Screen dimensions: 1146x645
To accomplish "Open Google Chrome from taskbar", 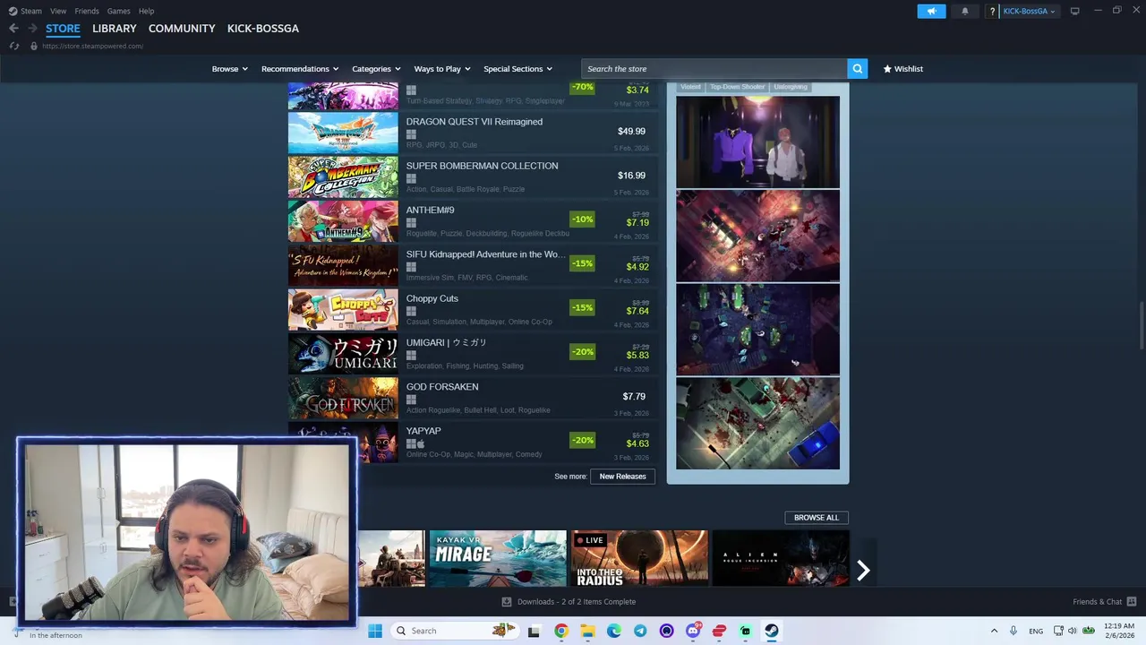I will click(560, 631).
